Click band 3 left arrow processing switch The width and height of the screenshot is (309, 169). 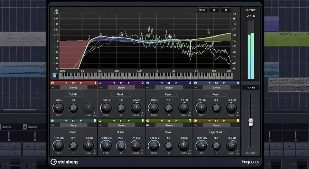(162, 83)
